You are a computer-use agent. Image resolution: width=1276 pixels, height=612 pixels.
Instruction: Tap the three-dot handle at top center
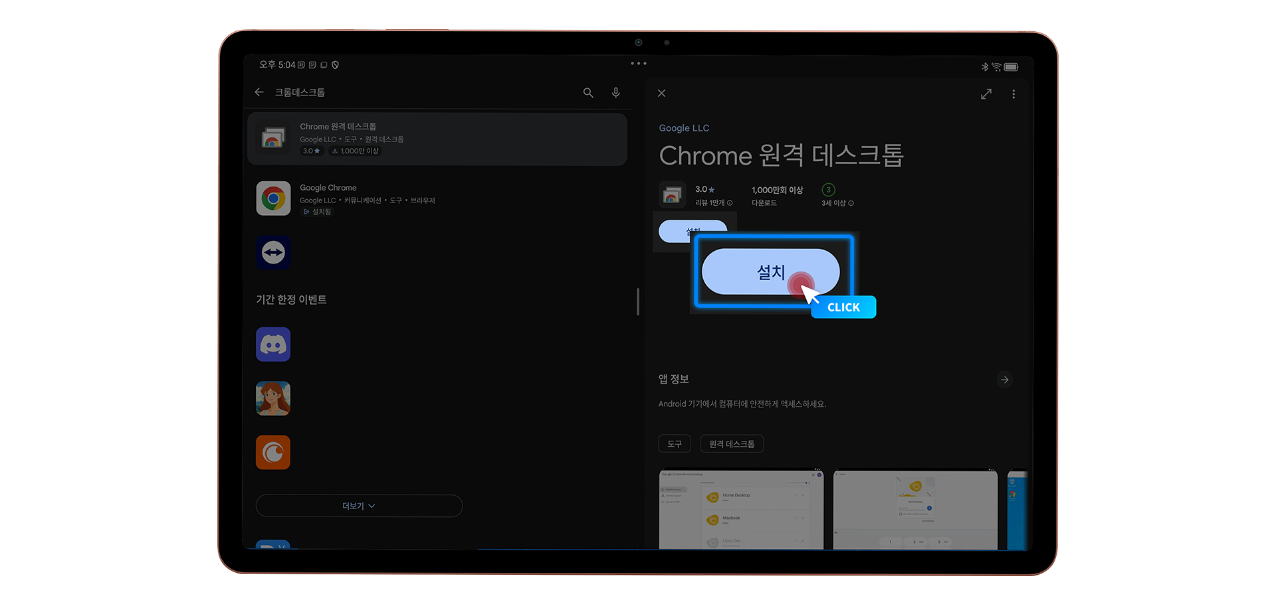[639, 64]
